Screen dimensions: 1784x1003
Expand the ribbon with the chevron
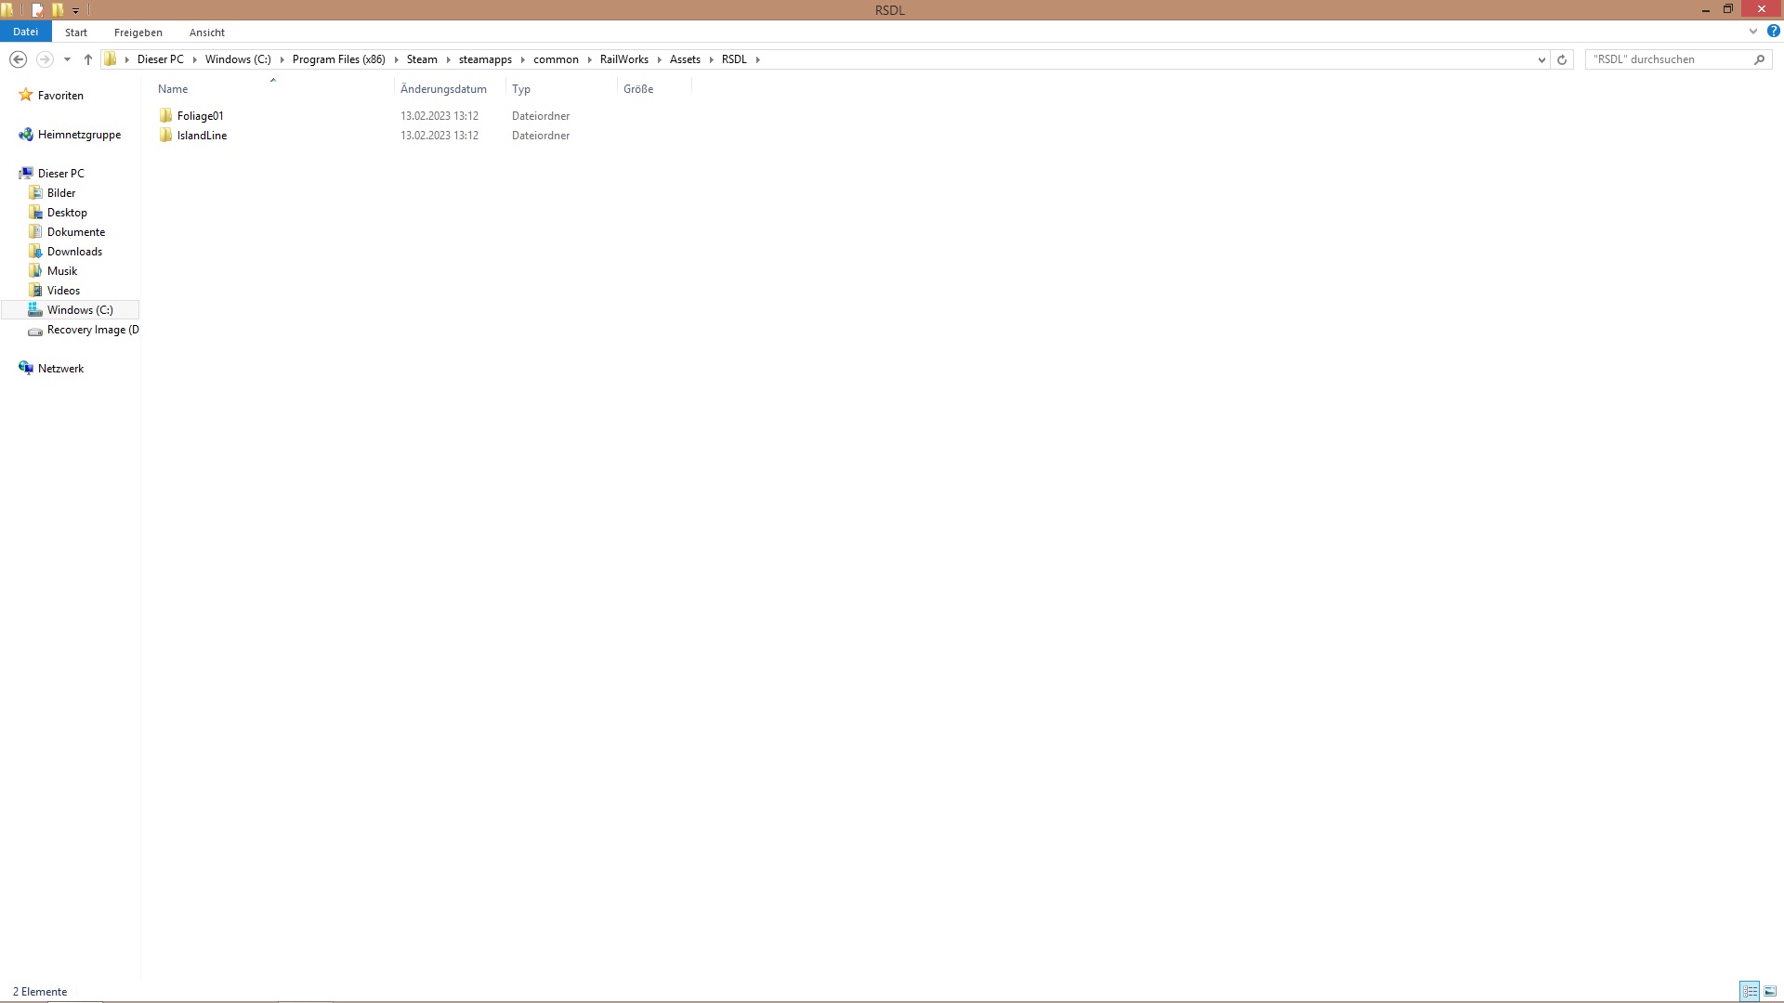1753,32
